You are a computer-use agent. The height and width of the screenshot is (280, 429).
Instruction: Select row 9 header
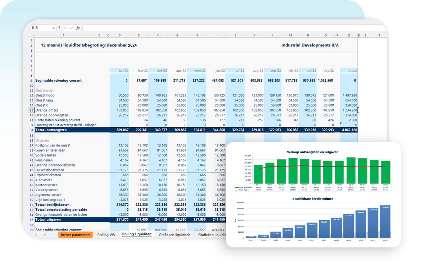point(31,80)
